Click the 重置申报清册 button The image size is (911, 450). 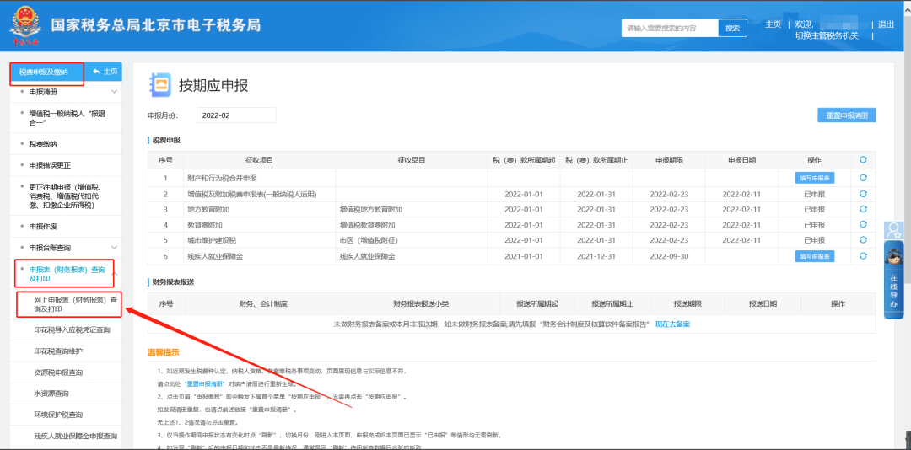[847, 115]
